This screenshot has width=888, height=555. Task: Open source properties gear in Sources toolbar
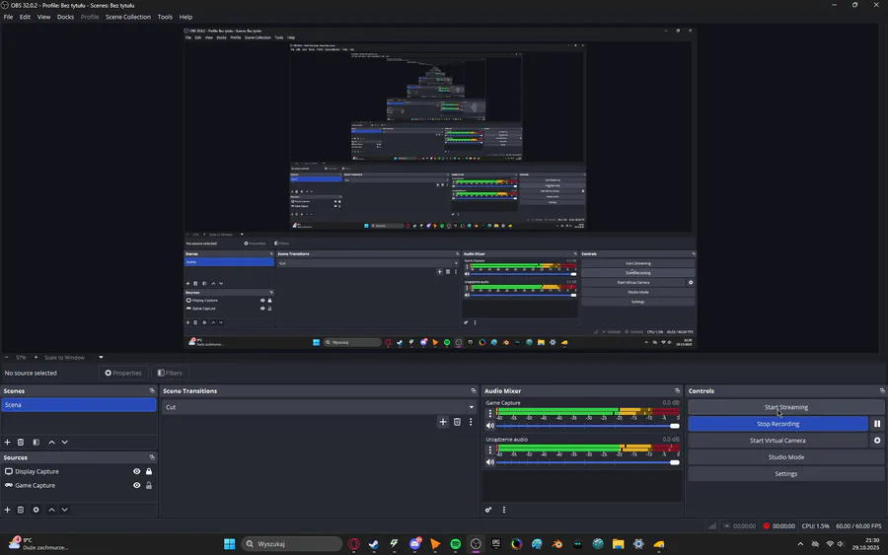pyautogui.click(x=36, y=510)
